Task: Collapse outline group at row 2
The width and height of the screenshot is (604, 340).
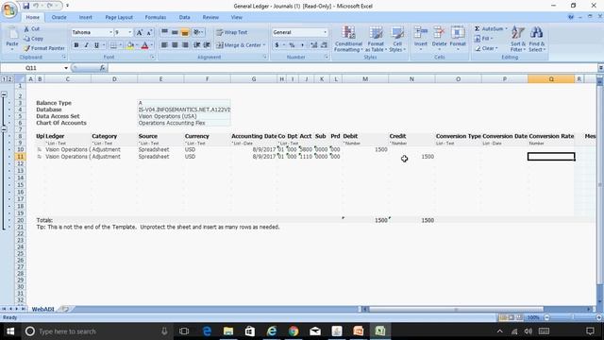Action: [x=4, y=94]
